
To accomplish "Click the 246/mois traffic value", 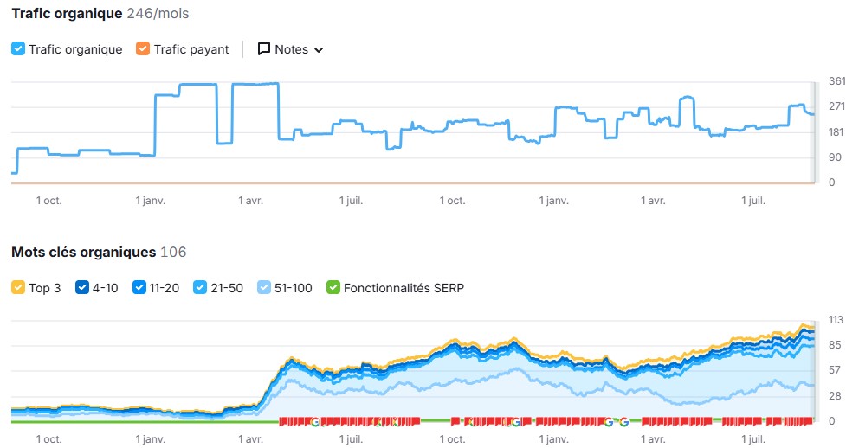I will (158, 14).
